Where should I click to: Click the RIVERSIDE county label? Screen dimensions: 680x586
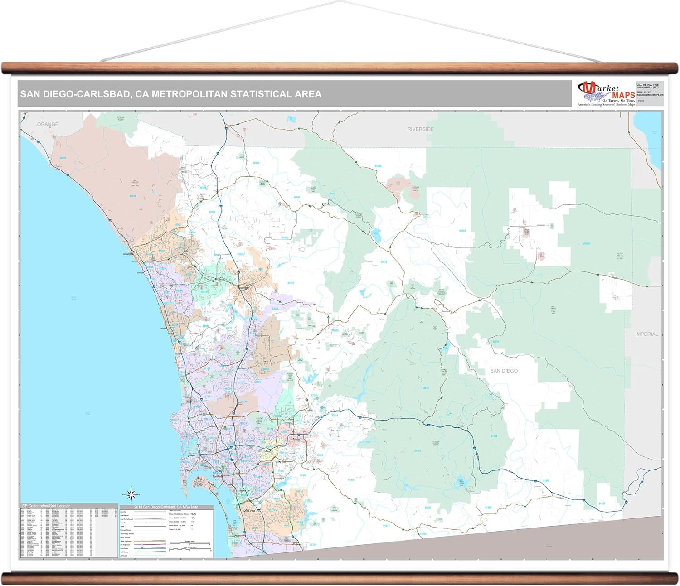click(420, 129)
